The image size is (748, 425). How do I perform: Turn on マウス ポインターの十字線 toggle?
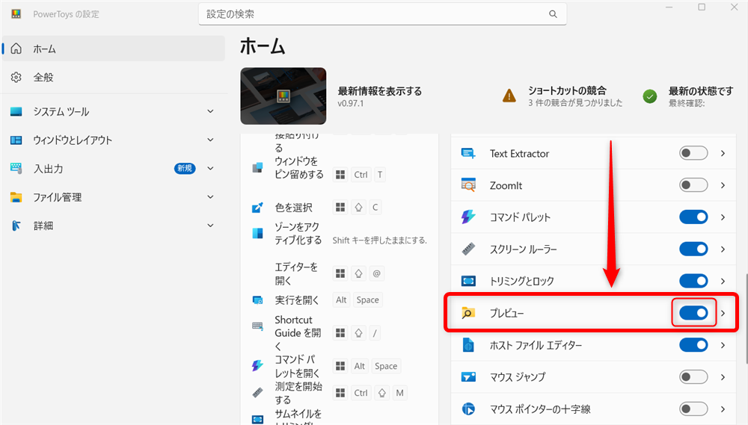coord(693,409)
